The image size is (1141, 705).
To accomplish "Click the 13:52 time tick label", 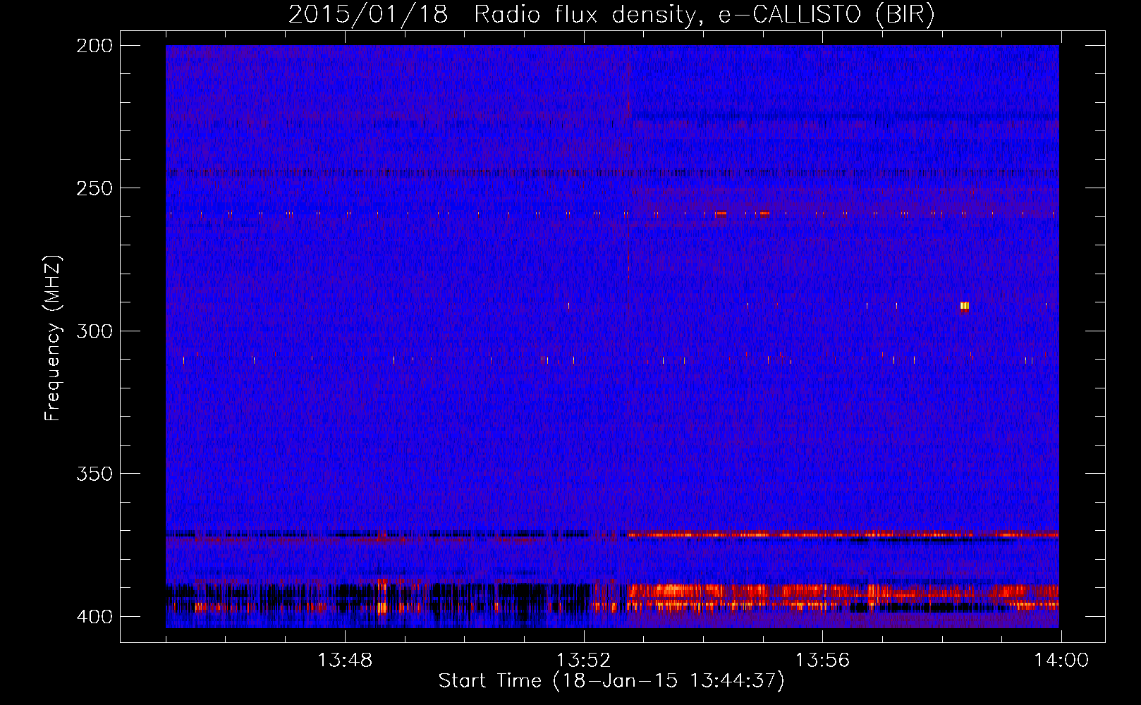I will (584, 661).
